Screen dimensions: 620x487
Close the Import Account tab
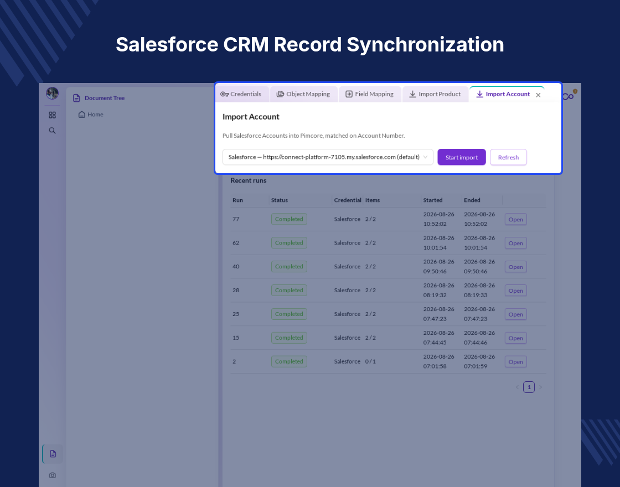click(538, 95)
